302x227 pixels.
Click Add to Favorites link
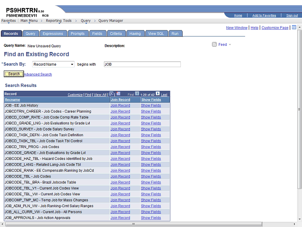[x=264, y=16]
